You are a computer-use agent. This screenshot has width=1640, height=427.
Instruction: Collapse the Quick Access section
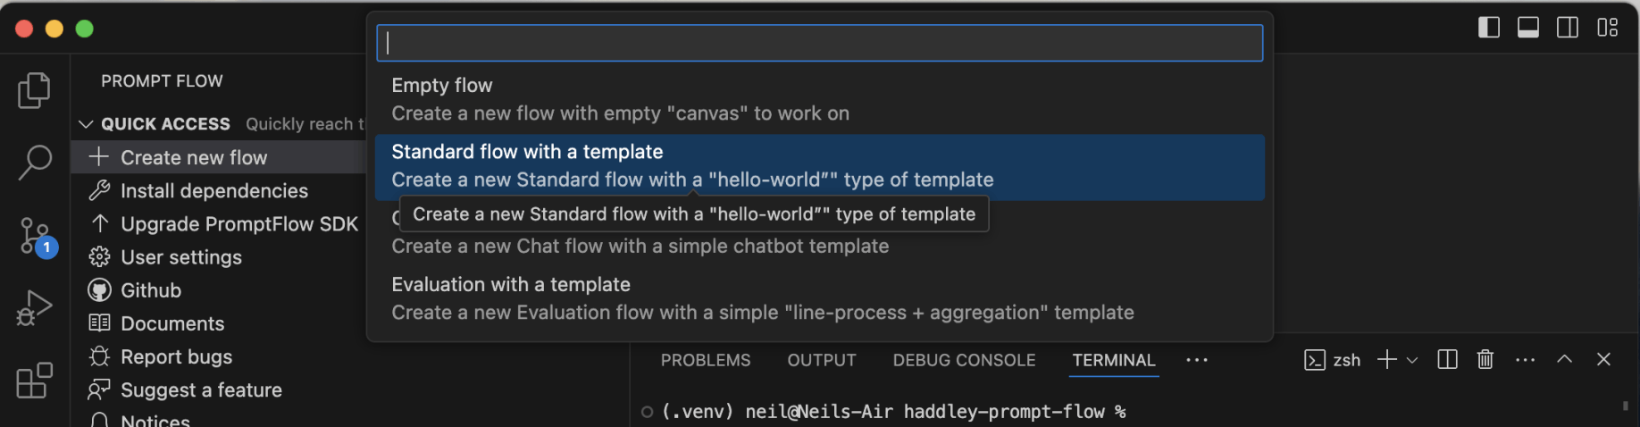(x=87, y=124)
